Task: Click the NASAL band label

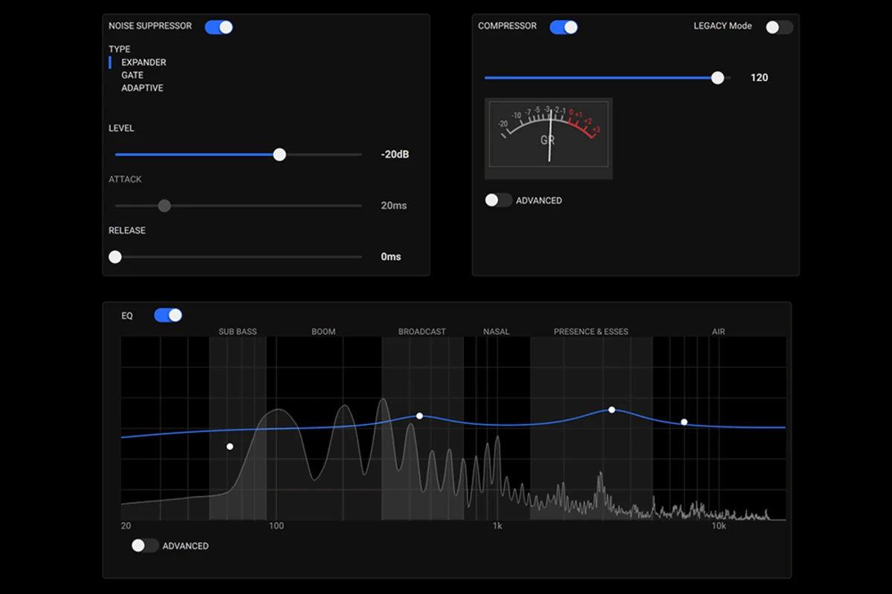Action: coord(497,332)
